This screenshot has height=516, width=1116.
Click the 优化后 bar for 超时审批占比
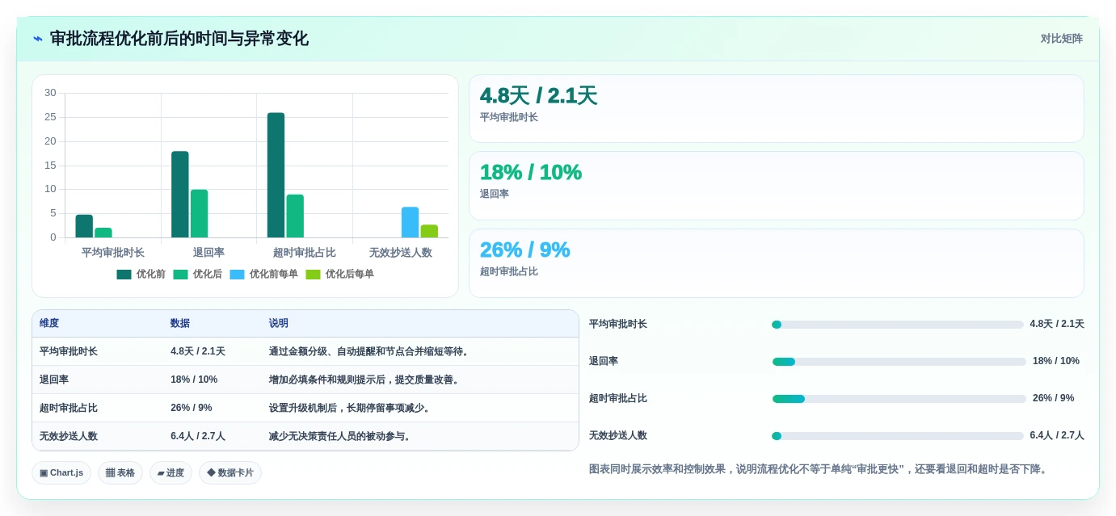[x=295, y=216]
